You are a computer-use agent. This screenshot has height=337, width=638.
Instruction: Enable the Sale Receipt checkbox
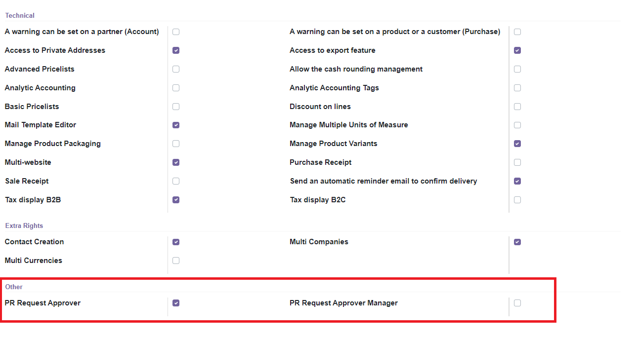coord(176,181)
